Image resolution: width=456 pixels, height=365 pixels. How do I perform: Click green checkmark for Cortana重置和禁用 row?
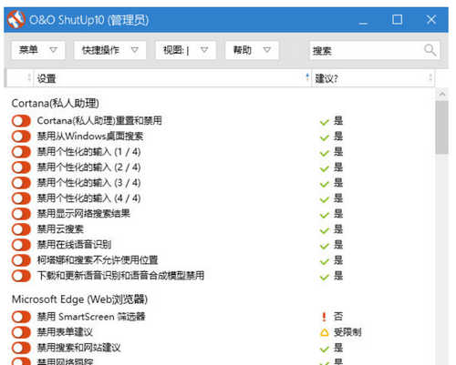(x=325, y=122)
